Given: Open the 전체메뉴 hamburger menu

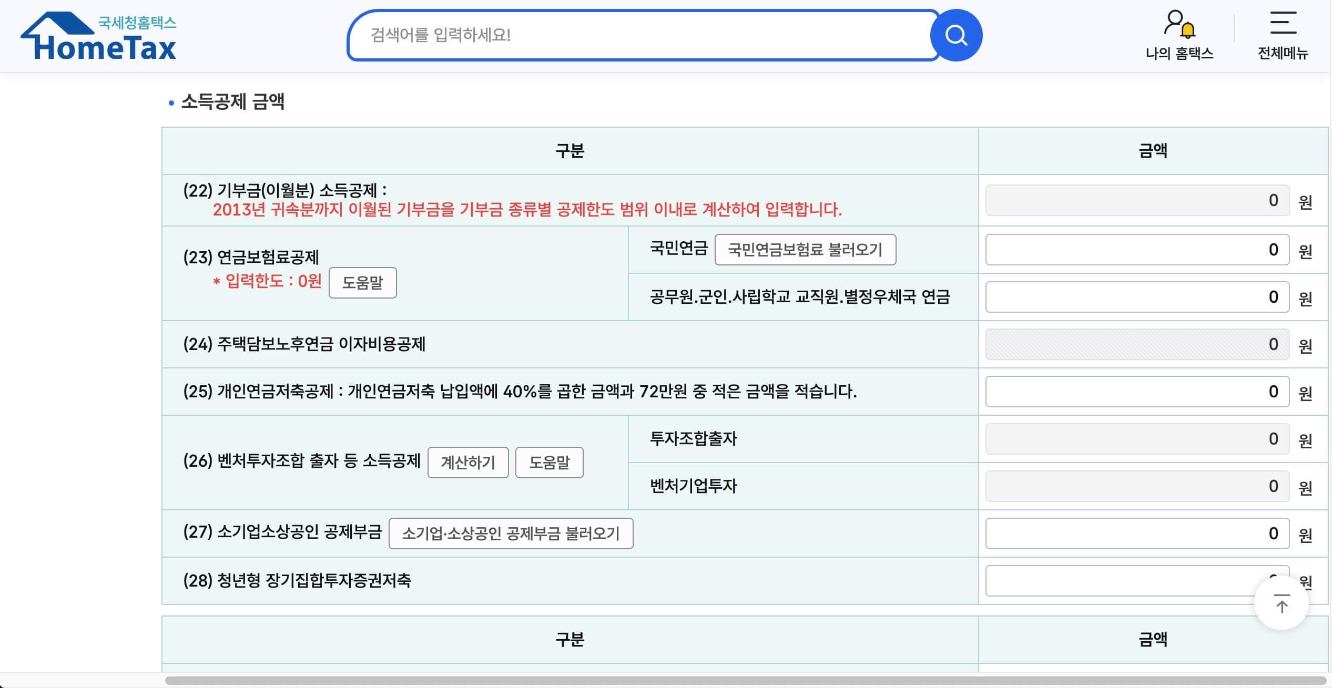Looking at the screenshot, I should point(1284,27).
